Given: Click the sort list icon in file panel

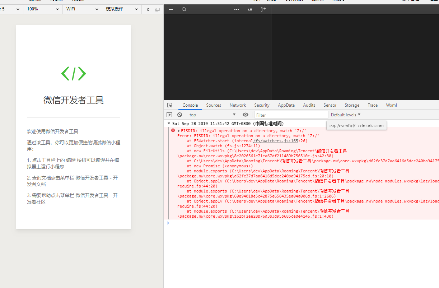Looking at the screenshot, I should tap(250, 9).
